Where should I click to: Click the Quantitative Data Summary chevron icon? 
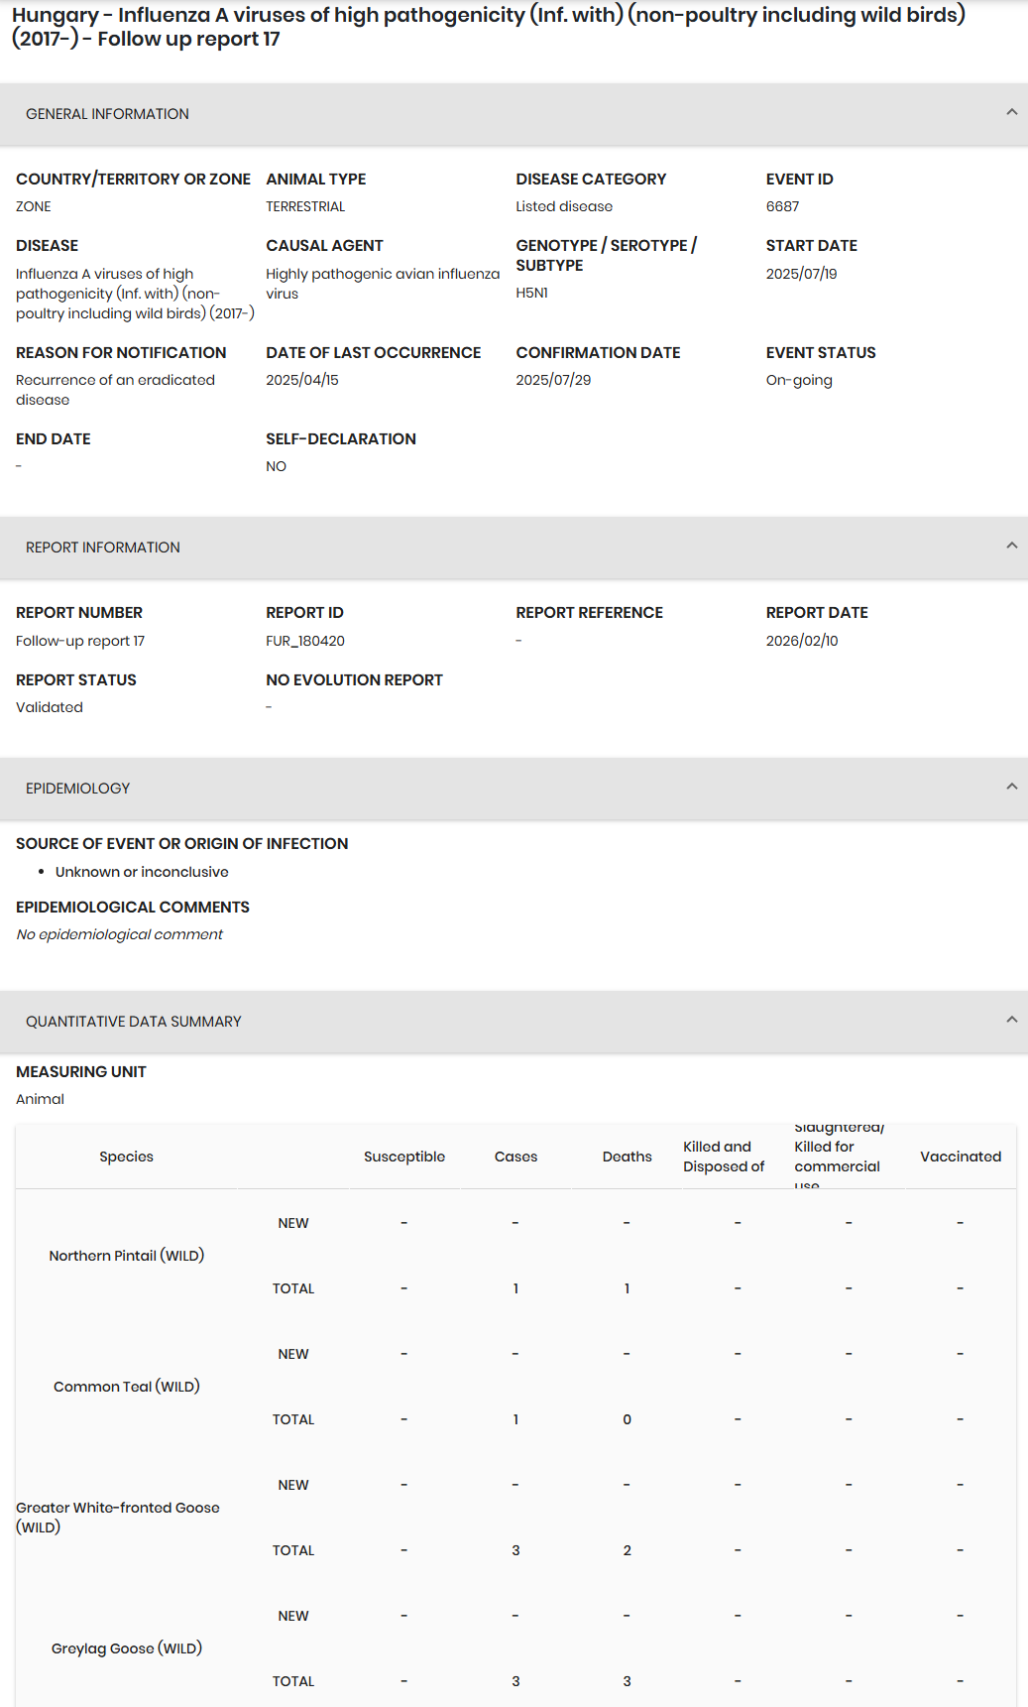pos(1011,1020)
